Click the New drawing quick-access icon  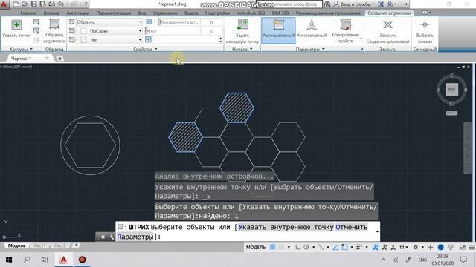(x=16, y=4)
